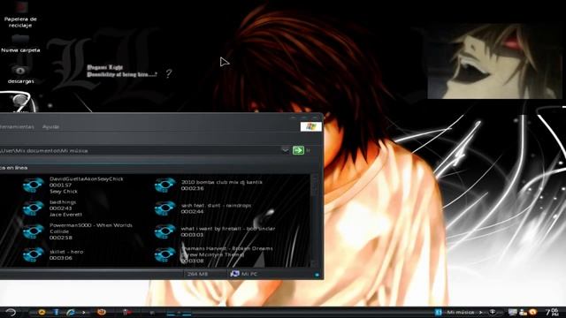The image size is (566, 318).
Task: Select the Powerman5000 When Worlds Collide icon
Action: (x=33, y=231)
